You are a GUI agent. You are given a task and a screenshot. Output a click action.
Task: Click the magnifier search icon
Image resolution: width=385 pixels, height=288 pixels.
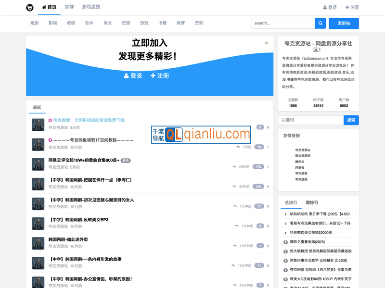click(321, 23)
